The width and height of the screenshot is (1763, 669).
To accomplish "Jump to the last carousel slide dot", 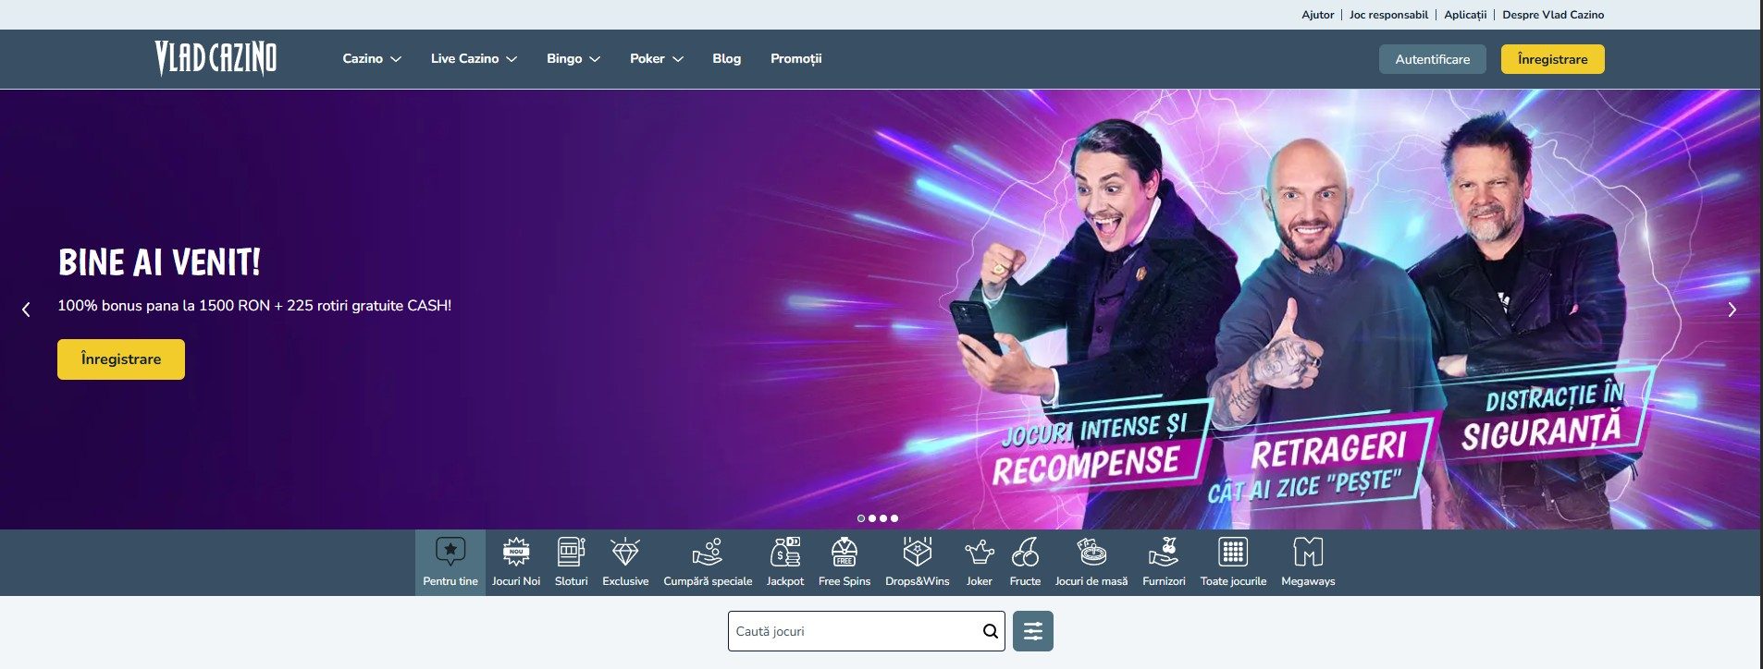I will click(894, 518).
